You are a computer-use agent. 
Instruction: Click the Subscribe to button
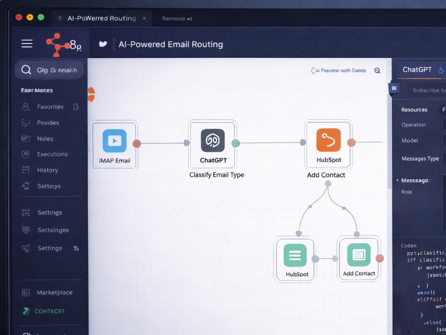(427, 90)
